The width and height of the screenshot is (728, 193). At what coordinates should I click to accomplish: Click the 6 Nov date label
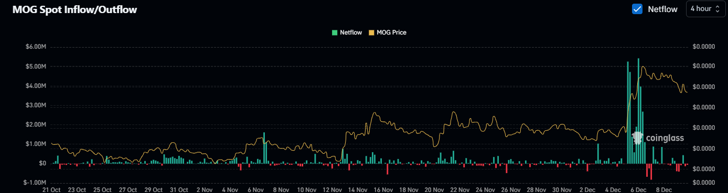point(256,190)
